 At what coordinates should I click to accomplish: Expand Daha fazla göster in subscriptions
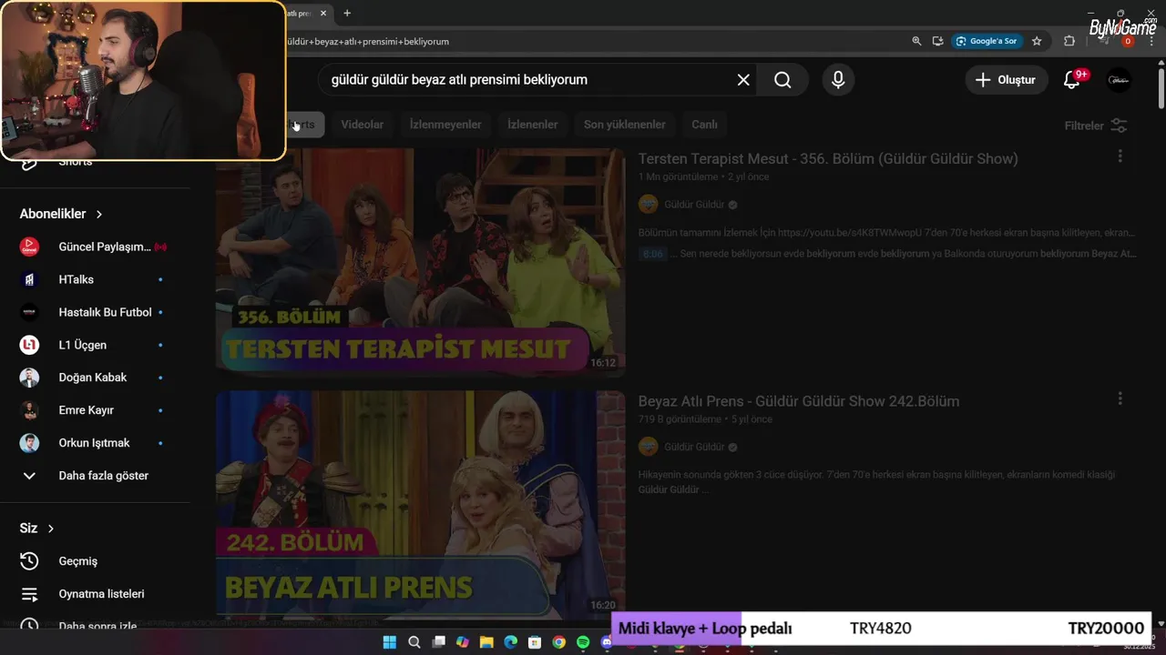[95, 476]
